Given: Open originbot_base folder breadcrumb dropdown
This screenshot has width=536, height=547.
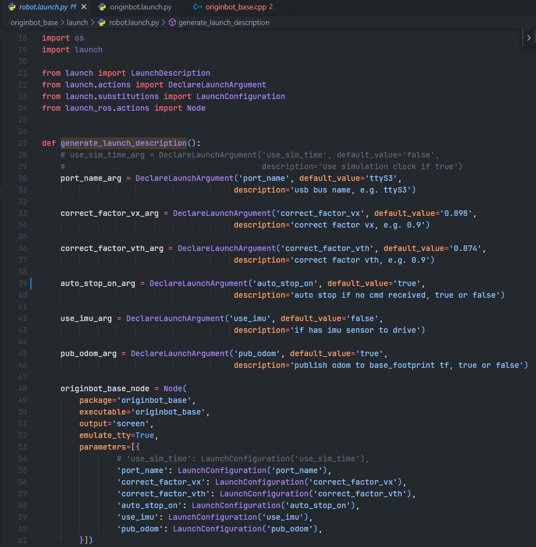Looking at the screenshot, I should 34,23.
